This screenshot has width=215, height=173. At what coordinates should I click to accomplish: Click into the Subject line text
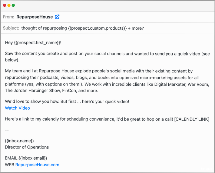tap(82, 28)
